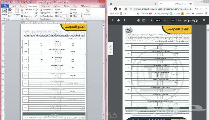The image size is (209, 120).
Task: Open the Arrange dropdown in Word
Action: [87, 12]
